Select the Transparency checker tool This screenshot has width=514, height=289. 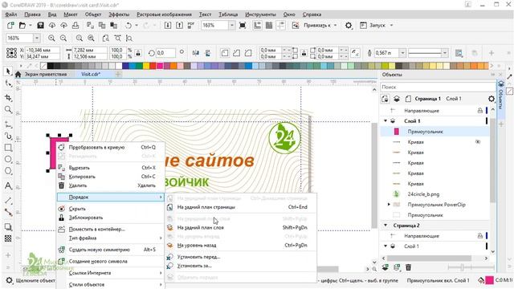pos(8,238)
